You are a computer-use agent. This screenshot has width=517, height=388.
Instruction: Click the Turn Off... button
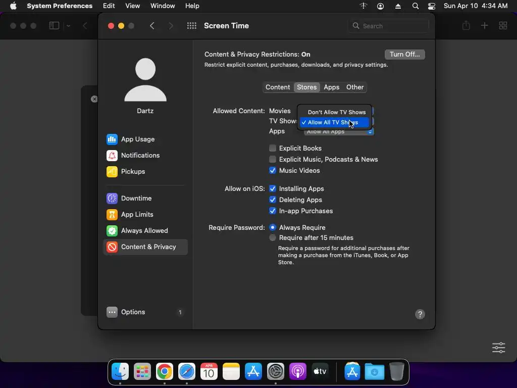click(404, 55)
